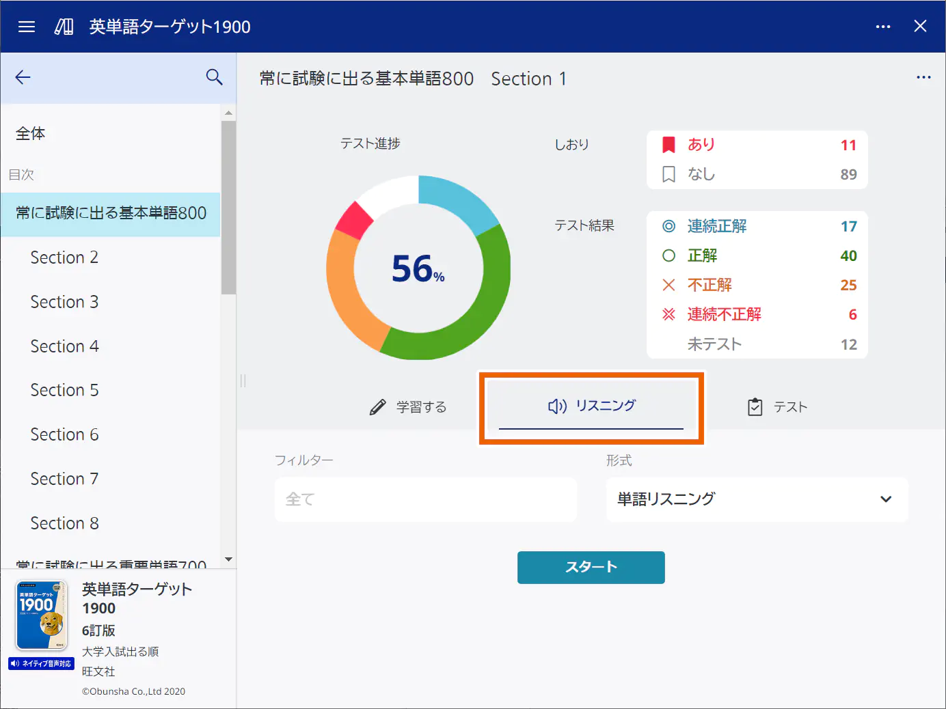Open the hamburger menu

[27, 27]
